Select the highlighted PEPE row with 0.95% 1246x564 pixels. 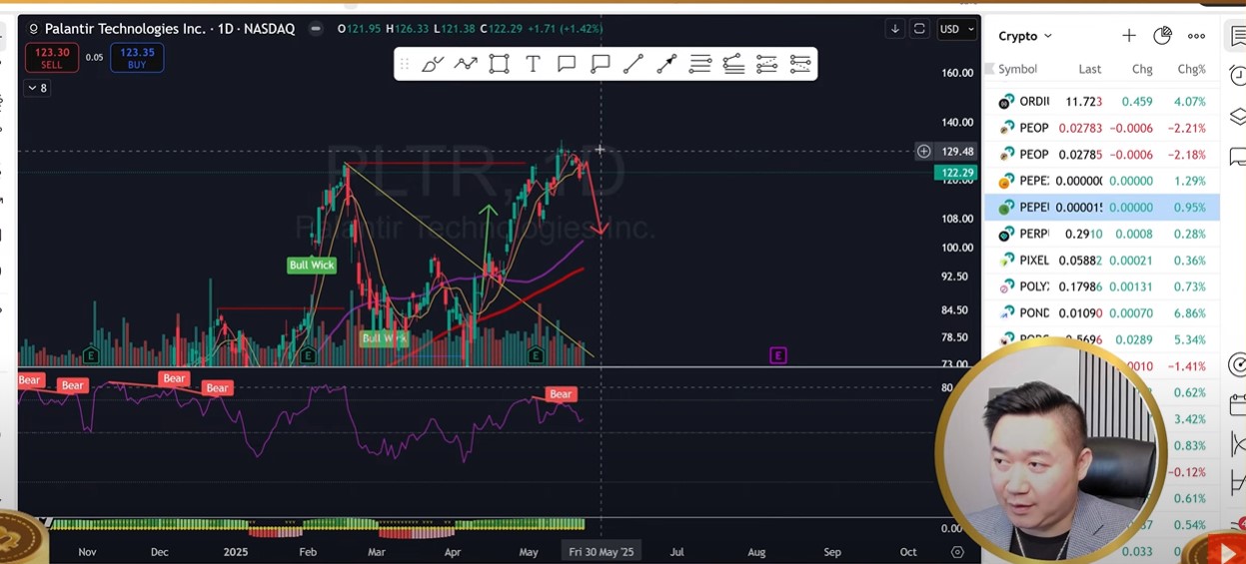[x=1101, y=208]
